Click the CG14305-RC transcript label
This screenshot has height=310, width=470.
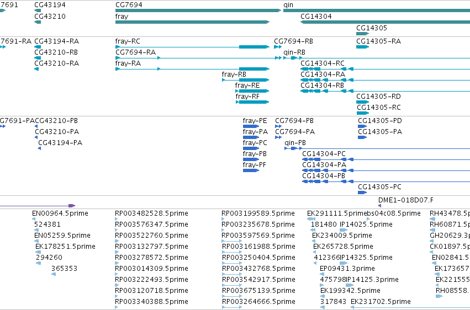point(379,108)
